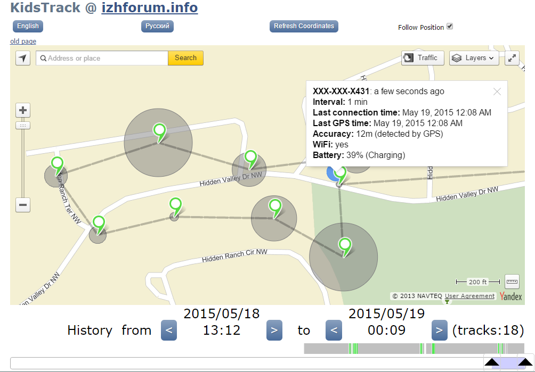Step the history end time forward
This screenshot has width=535, height=372.
click(x=439, y=330)
